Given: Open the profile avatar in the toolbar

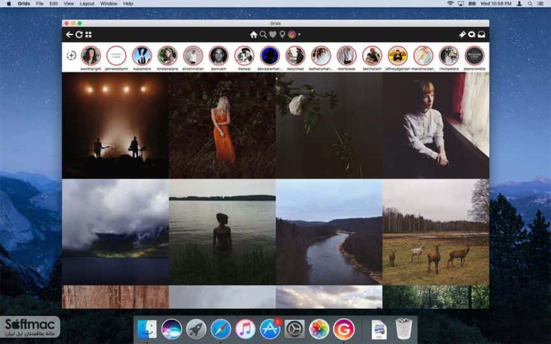Looking at the screenshot, I should click(291, 34).
